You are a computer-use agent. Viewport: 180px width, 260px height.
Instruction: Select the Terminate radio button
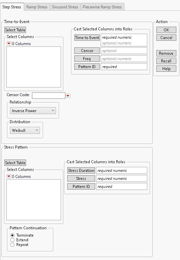(12, 235)
